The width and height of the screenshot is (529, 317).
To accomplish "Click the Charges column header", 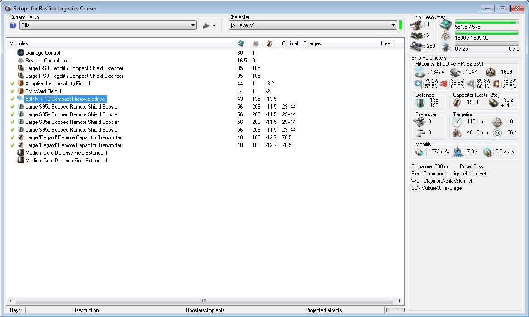I will [x=339, y=43].
